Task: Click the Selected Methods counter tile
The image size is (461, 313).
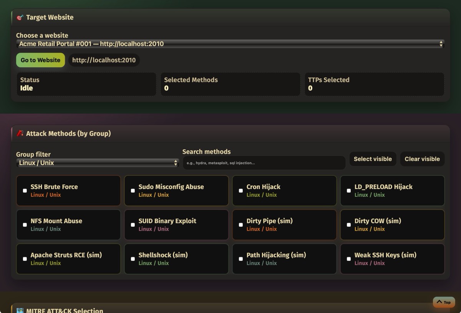Action: (230, 84)
